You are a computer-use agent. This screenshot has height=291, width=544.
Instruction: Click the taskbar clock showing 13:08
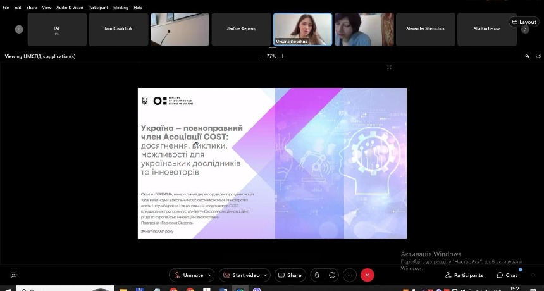pos(515,288)
